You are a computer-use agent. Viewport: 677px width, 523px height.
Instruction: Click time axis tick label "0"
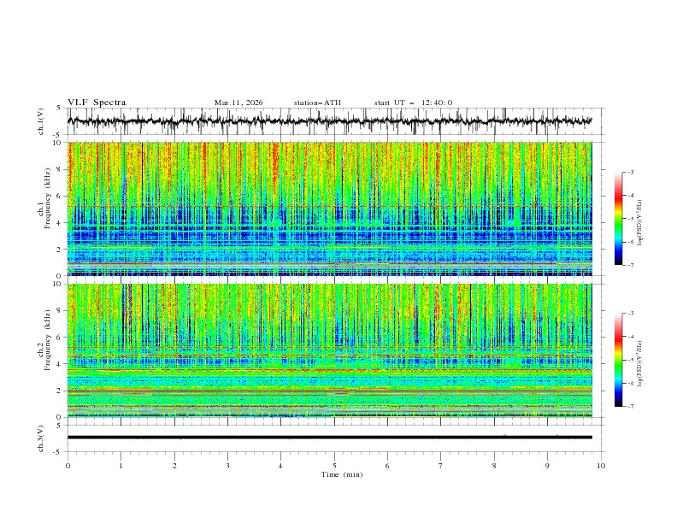click(x=68, y=466)
